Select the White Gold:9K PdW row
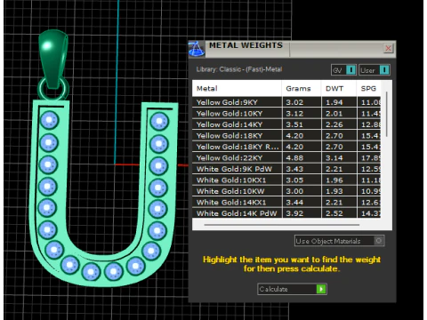The height and width of the screenshot is (320, 427). (286, 169)
